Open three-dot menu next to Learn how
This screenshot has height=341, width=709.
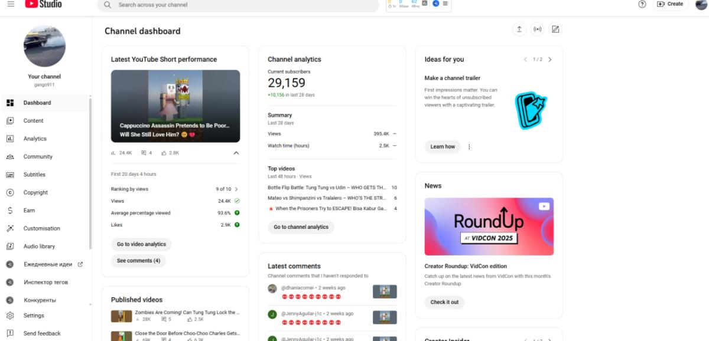(469, 147)
